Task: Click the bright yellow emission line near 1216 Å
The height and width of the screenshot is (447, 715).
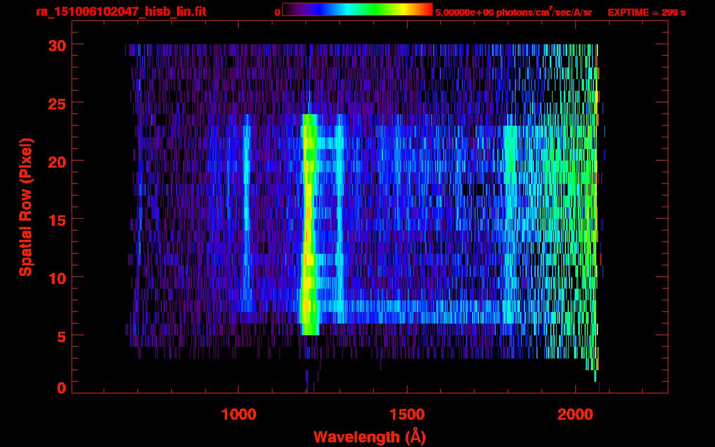Action: click(309, 225)
